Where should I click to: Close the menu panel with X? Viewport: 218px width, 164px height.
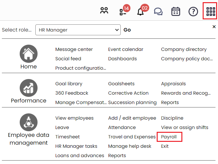214,27
